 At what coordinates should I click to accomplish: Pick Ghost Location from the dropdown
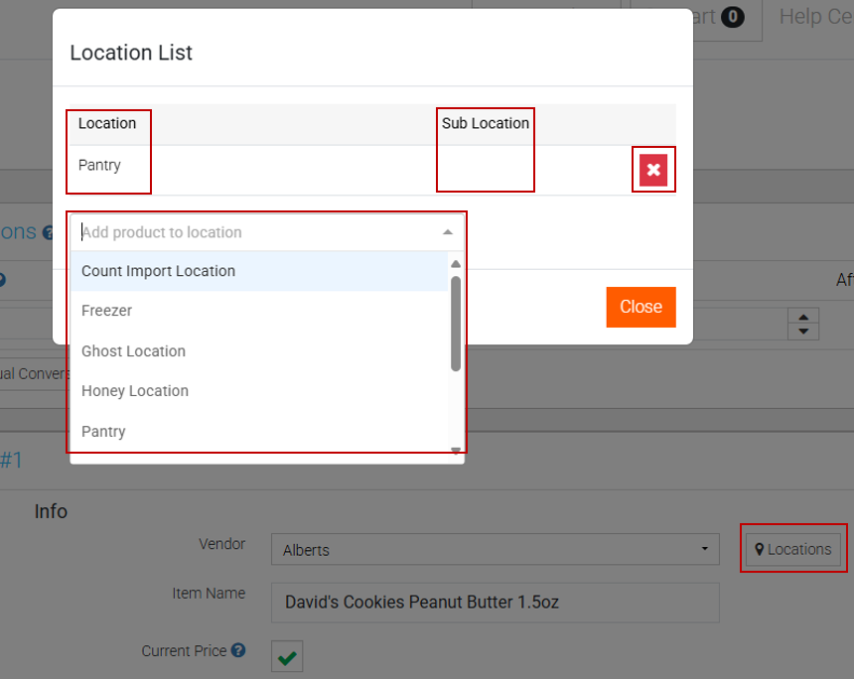[134, 351]
